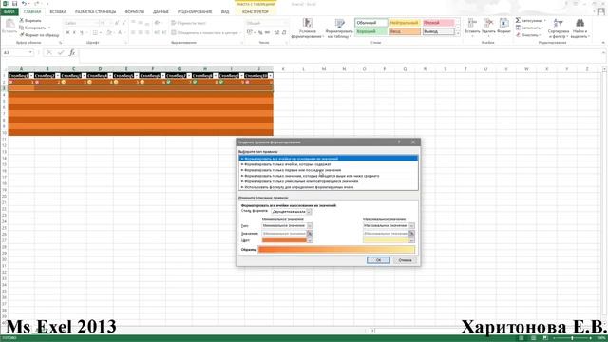Screen dimensions: 608x342
Task: Click minimum value range selector icon in dialog
Action: coord(310,234)
